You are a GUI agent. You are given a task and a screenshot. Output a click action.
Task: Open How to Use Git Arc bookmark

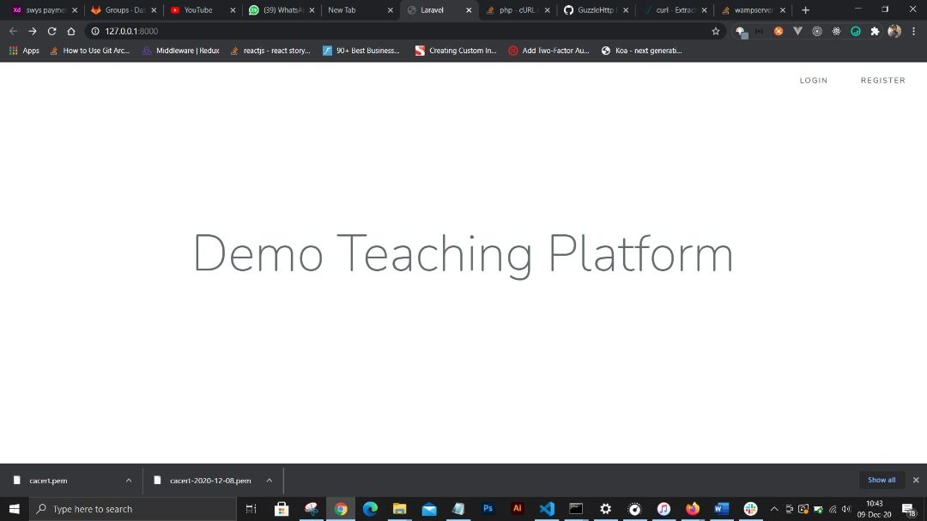point(90,51)
